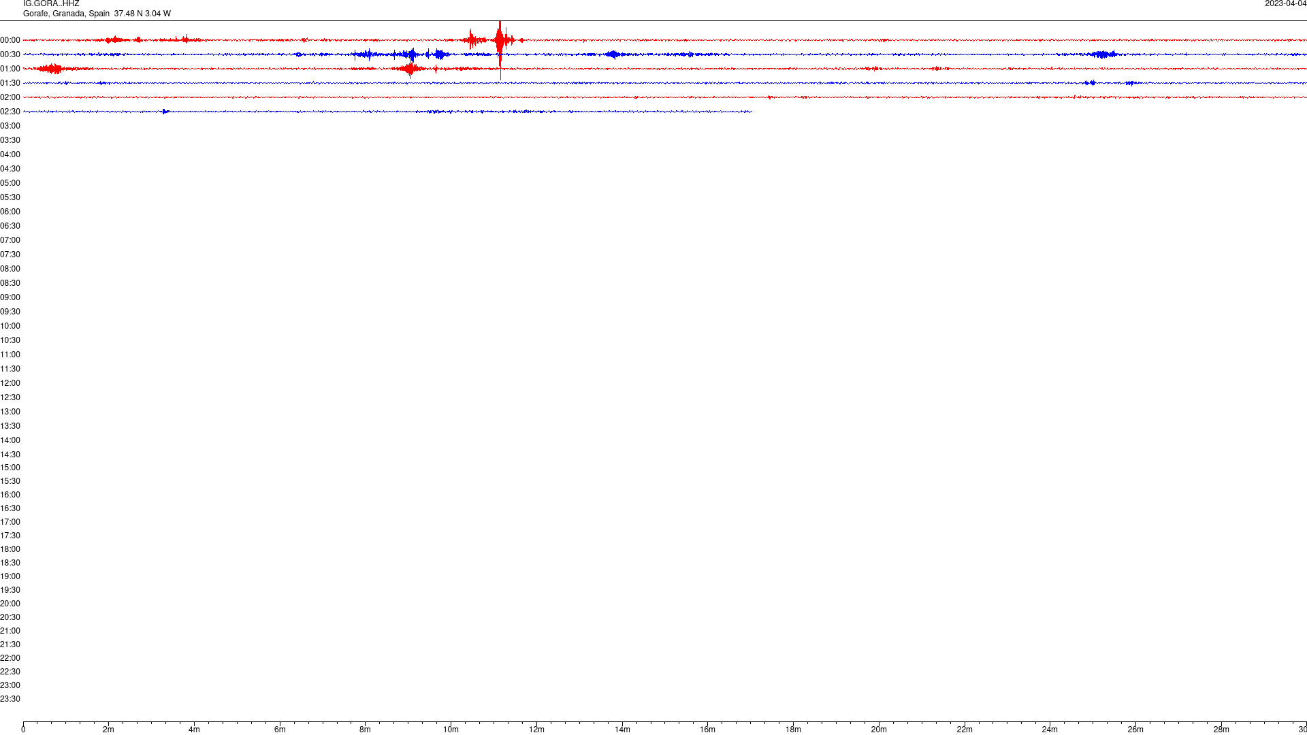Select the 23:00 time label
Screen dimensions: 1307x735
coord(10,685)
